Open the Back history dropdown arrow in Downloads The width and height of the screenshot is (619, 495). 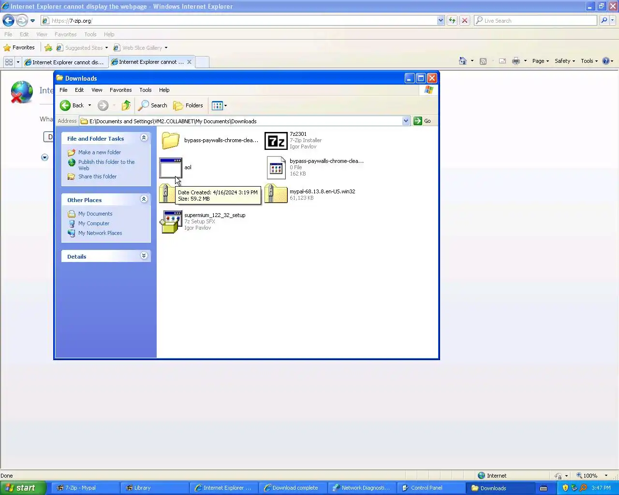pyautogui.click(x=89, y=105)
